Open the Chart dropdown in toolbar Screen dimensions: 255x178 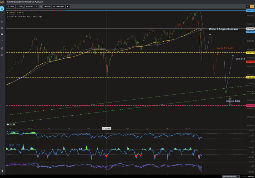point(11,6)
